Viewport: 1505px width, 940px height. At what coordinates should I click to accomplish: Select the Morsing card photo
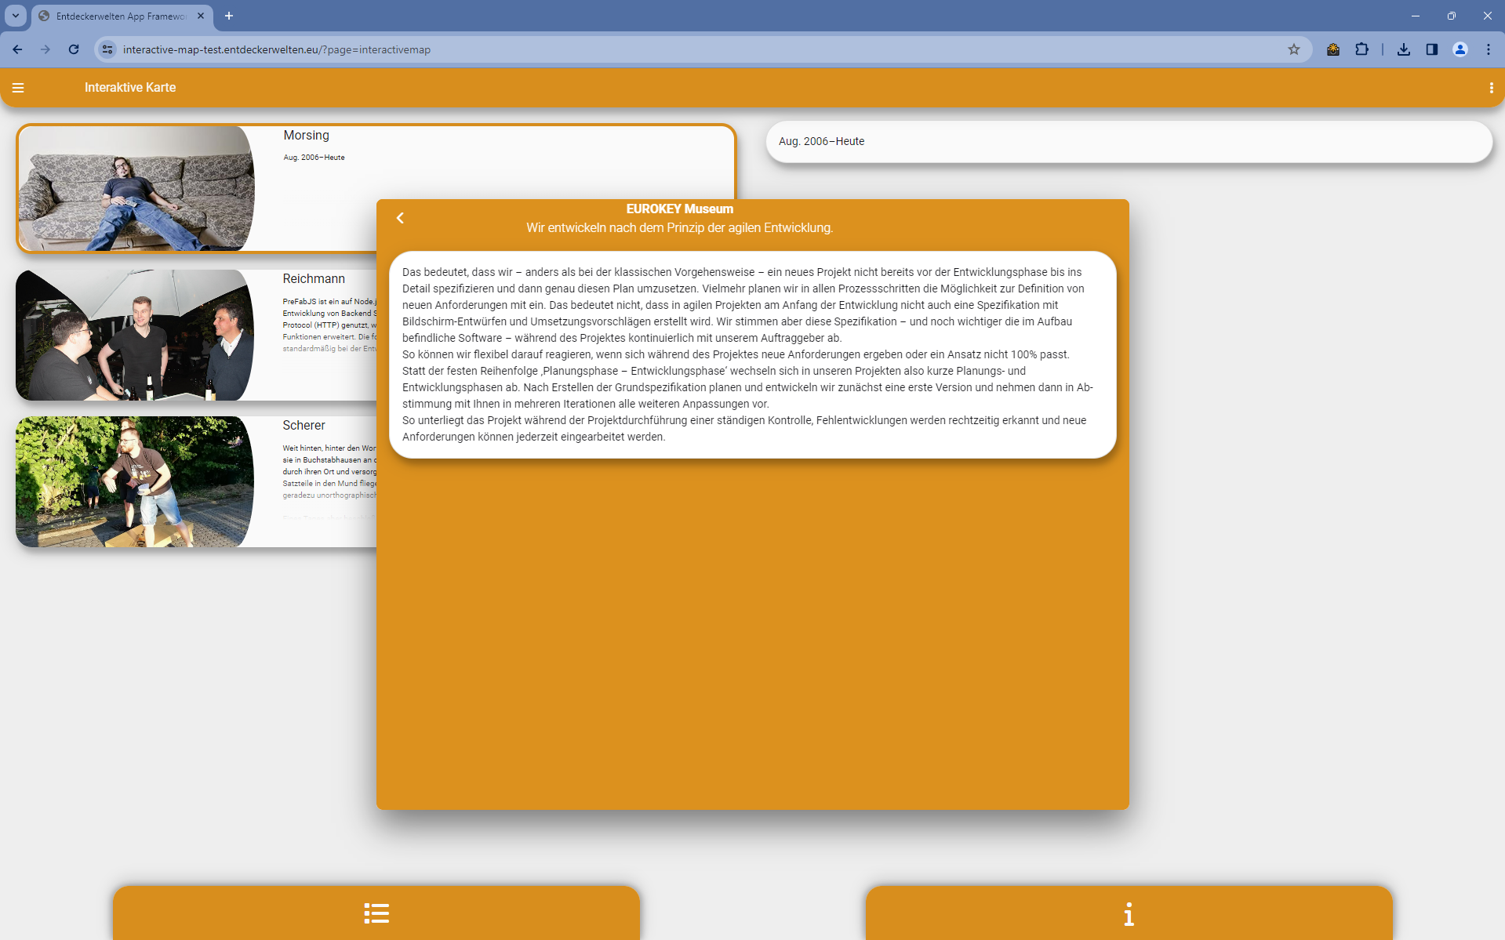(x=136, y=188)
